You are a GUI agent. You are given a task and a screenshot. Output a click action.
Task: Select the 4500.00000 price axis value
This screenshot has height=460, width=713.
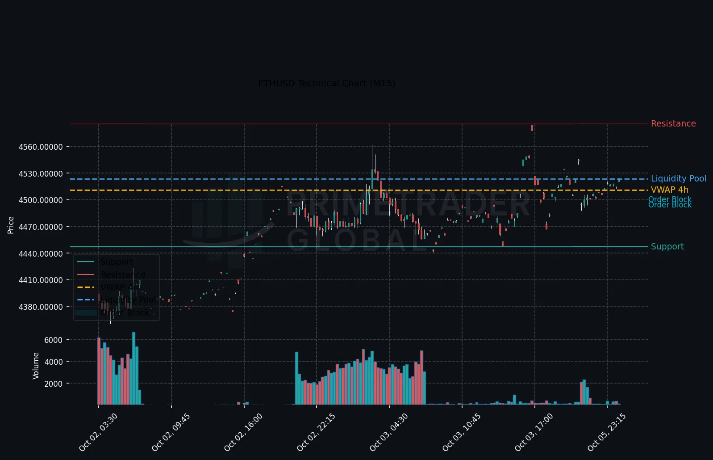click(x=41, y=200)
